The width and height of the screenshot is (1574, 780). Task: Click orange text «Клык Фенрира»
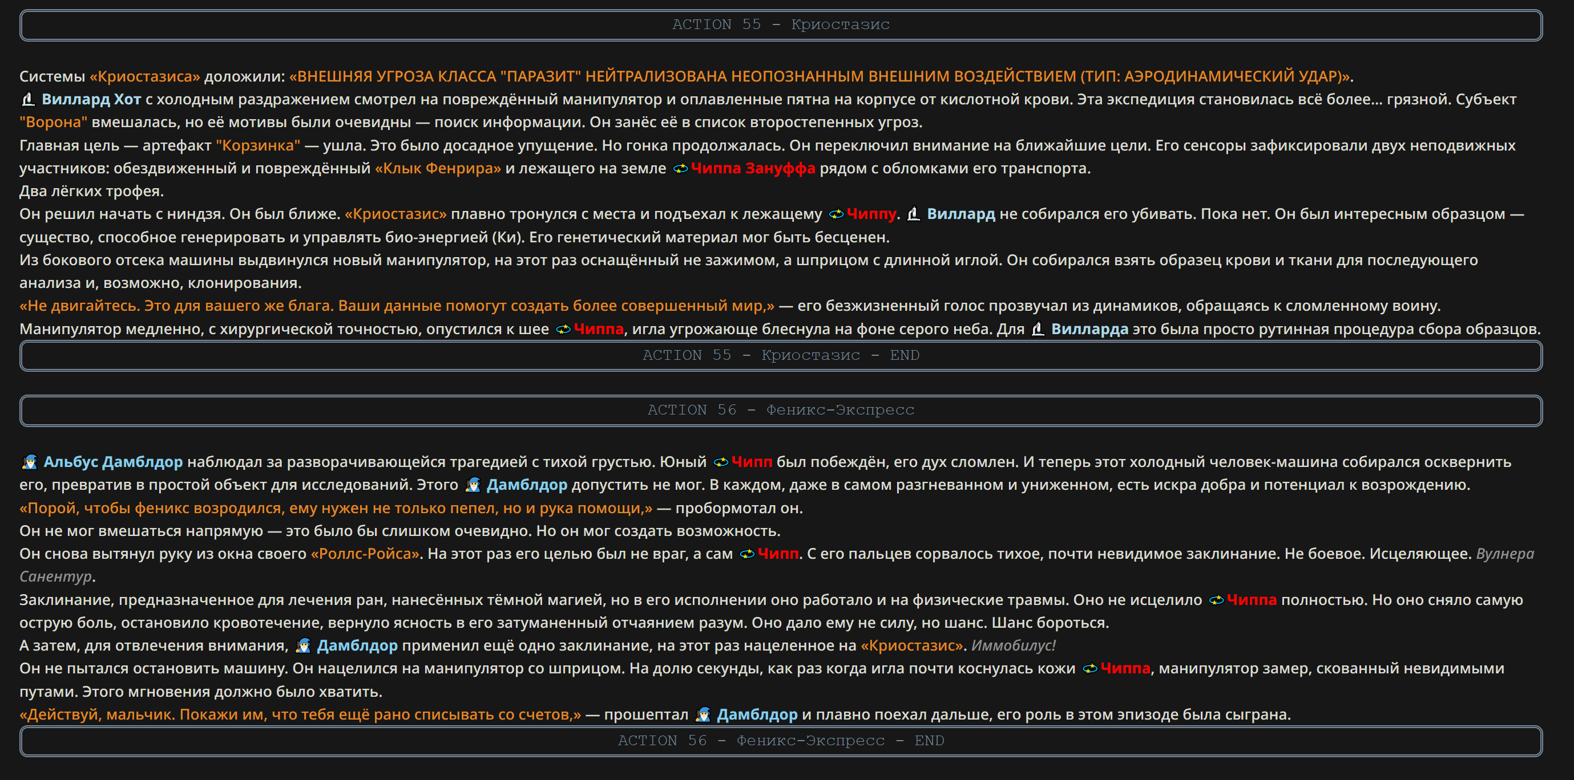438,168
